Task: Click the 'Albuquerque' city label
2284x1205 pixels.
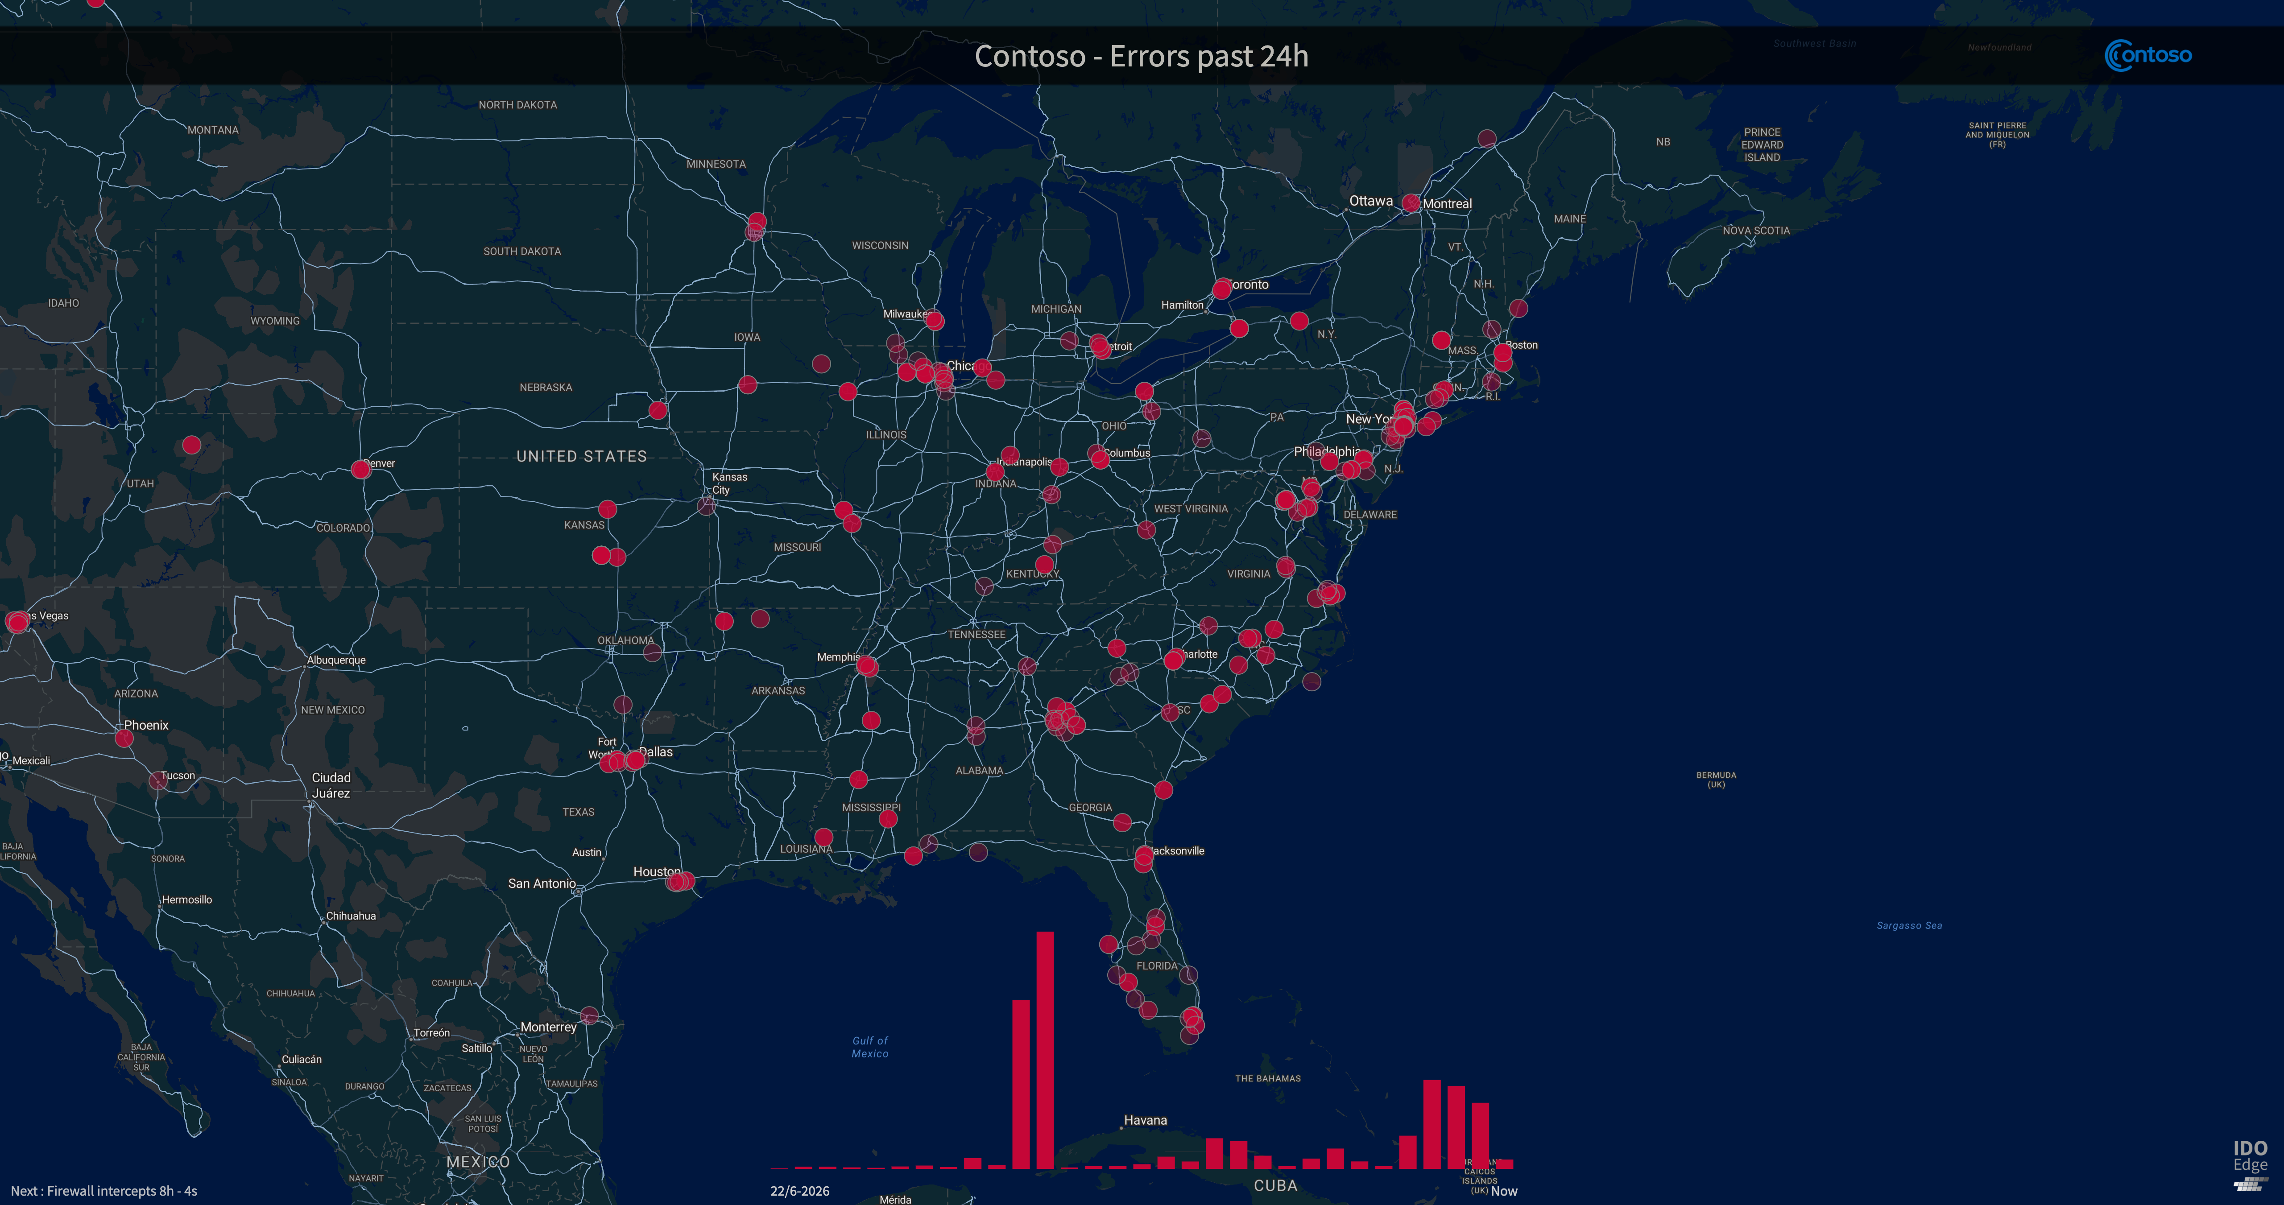Action: (x=336, y=660)
